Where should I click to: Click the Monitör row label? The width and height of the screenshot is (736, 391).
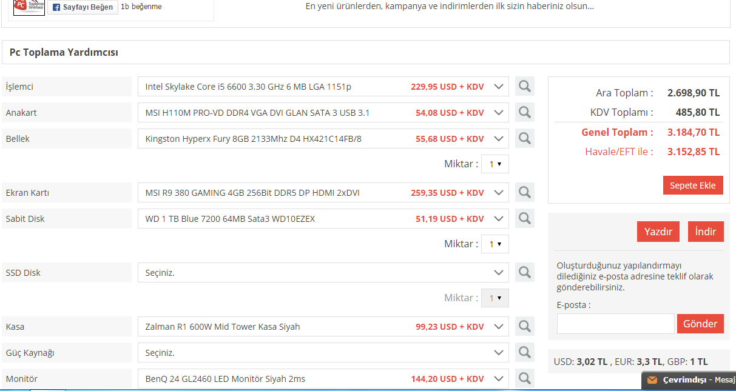click(21, 379)
